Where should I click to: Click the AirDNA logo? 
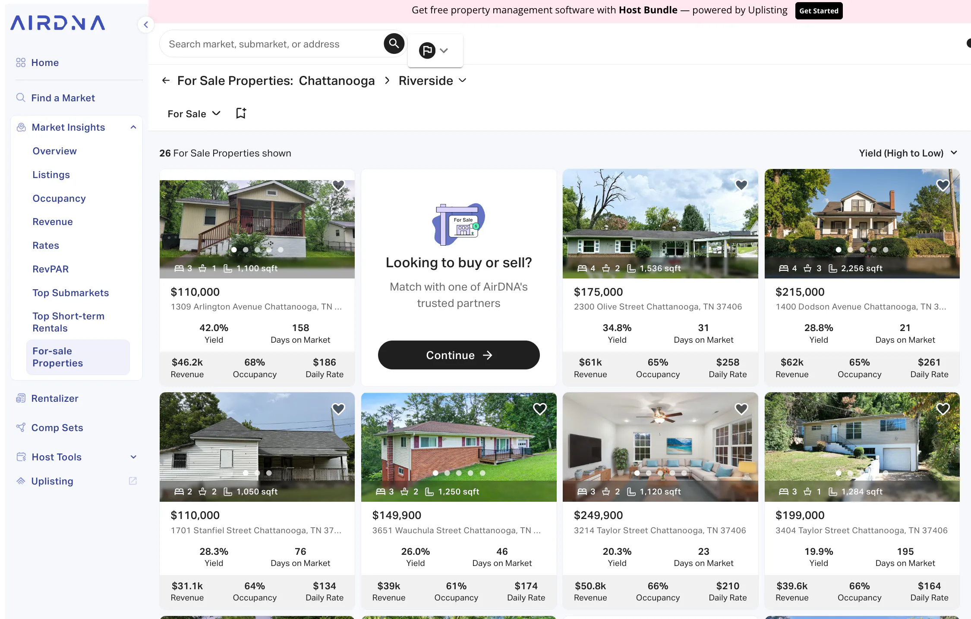pyautogui.click(x=58, y=23)
